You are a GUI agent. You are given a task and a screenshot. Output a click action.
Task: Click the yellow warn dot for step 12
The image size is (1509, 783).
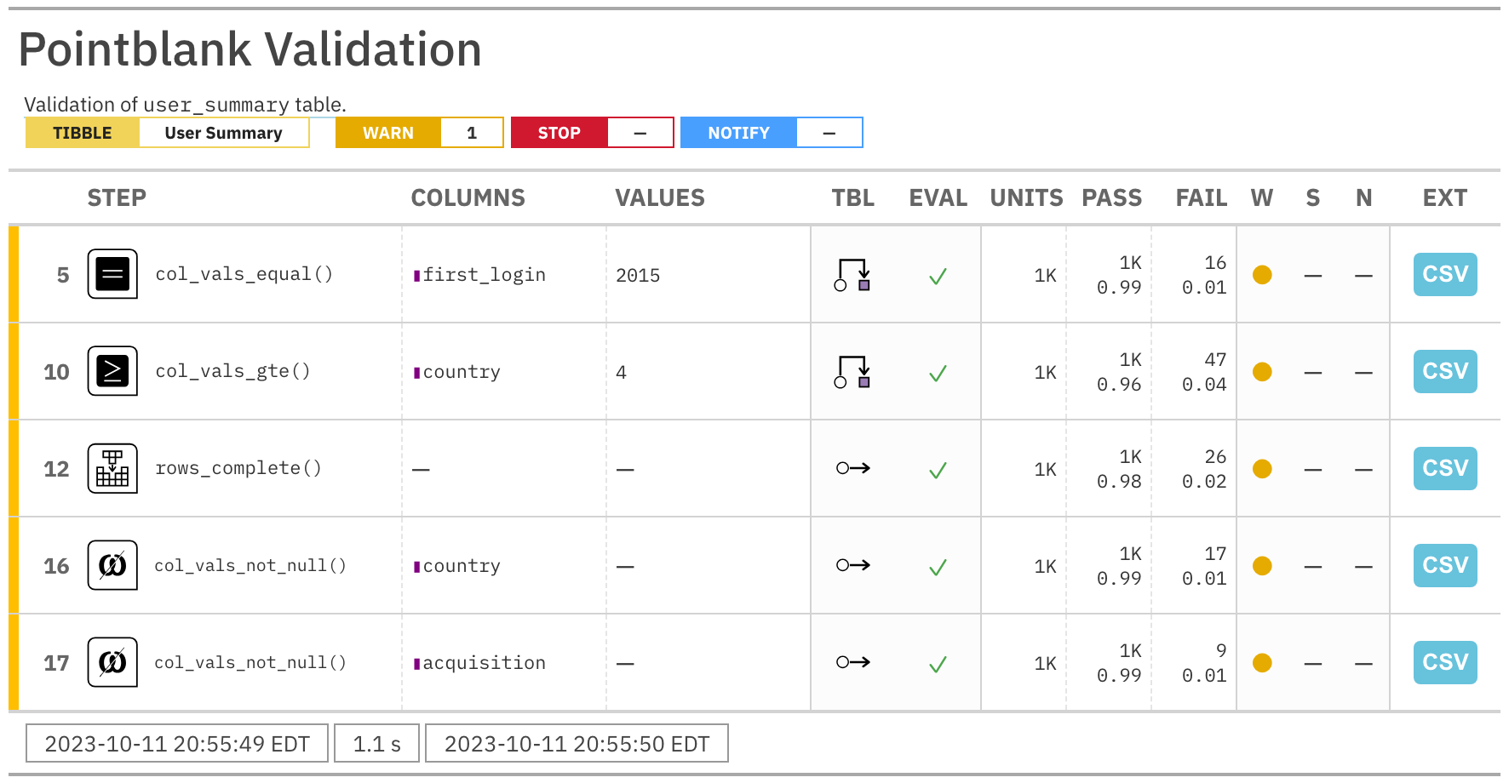tap(1262, 469)
